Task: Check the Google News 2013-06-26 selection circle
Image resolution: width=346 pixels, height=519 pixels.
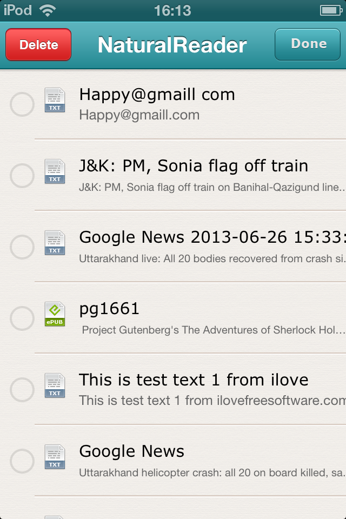Action: click(22, 247)
